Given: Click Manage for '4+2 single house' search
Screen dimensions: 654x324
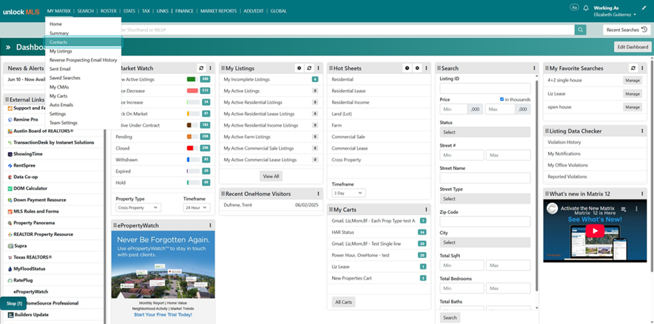Looking at the screenshot, I should click(633, 80).
